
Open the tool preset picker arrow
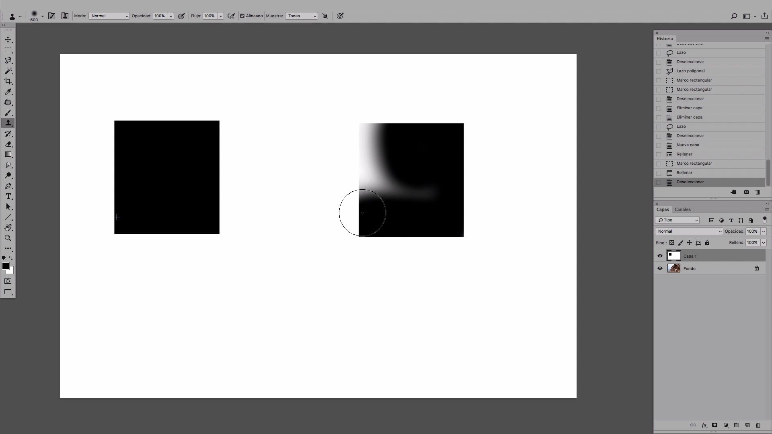click(x=20, y=16)
